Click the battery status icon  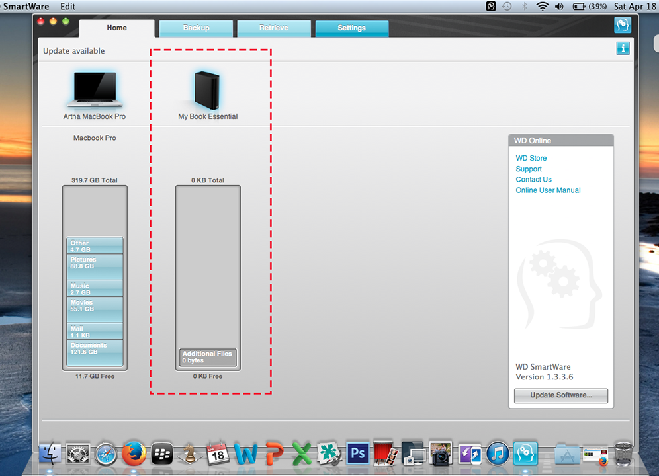(579, 7)
